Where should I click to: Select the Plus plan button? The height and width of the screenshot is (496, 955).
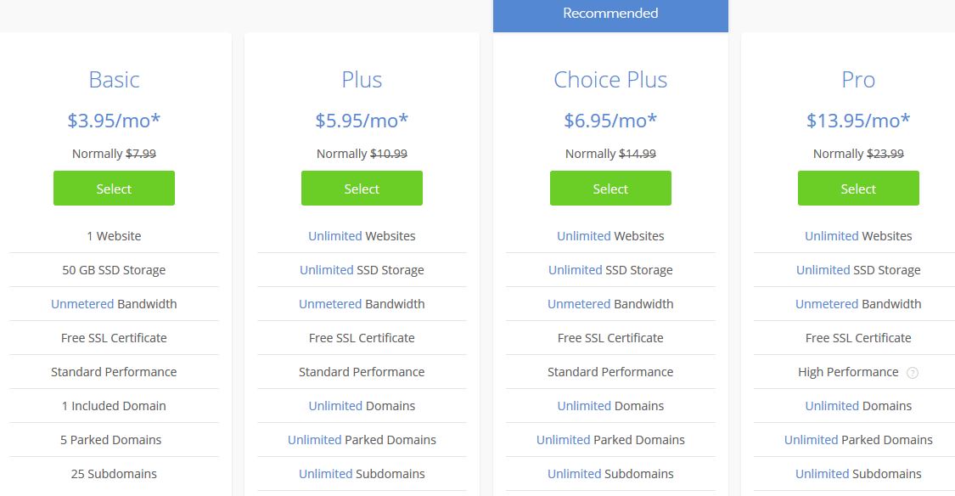click(362, 189)
